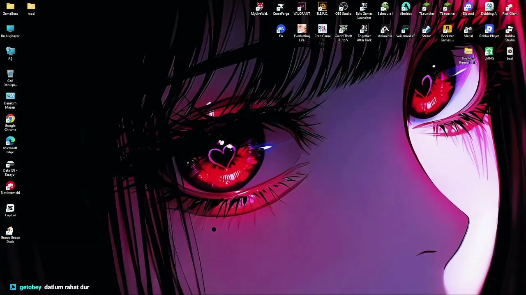Select the Geri Dönüşüm recycle bin

(10, 78)
